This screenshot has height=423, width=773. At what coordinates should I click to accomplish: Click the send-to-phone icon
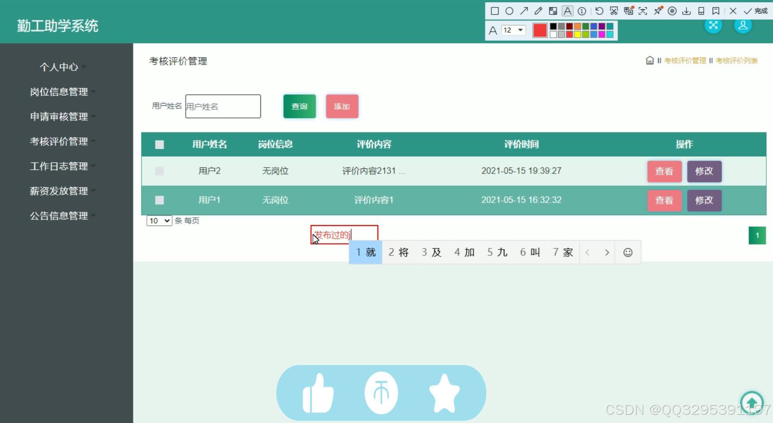point(701,11)
